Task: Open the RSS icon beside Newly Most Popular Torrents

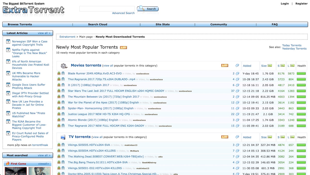Action: (x=123, y=47)
